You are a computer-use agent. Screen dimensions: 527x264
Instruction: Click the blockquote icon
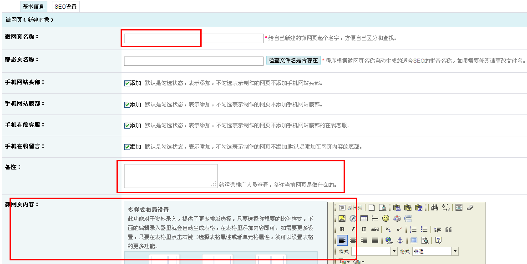tap(448, 229)
